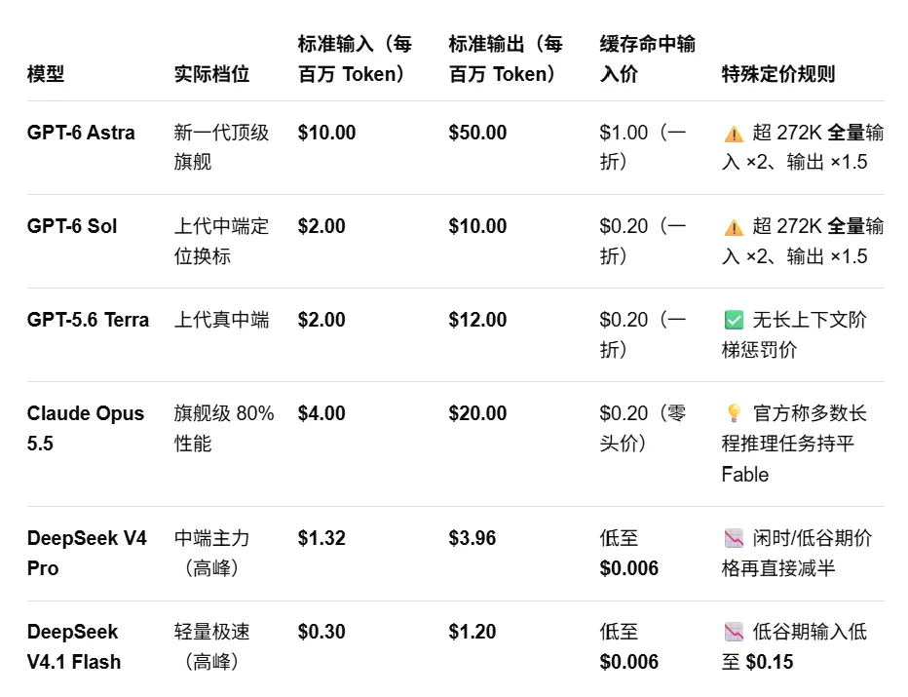Select the 模型 column header

click(46, 74)
